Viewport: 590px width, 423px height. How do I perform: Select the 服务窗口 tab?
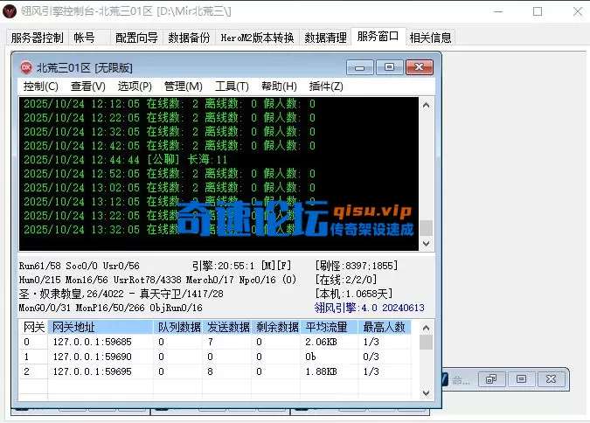pos(378,37)
